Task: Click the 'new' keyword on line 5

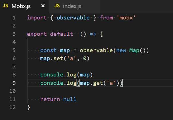Action: tap(121, 50)
